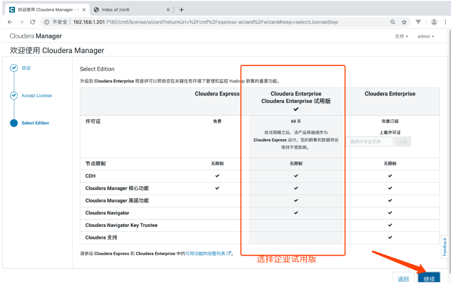
Task: Click the 上载 upload button
Action: point(403,142)
